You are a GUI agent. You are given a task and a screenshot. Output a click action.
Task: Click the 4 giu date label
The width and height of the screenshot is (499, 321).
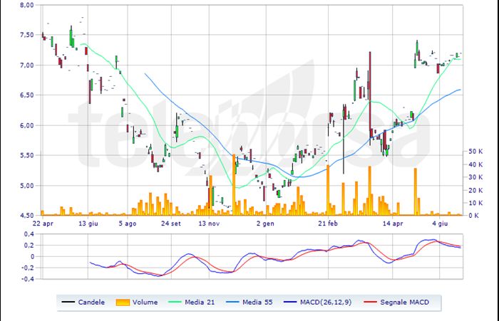[440, 223]
